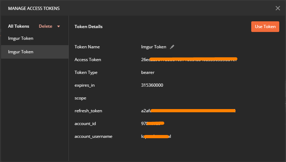Click the Token Name value 'Imgur Token'

(x=154, y=47)
